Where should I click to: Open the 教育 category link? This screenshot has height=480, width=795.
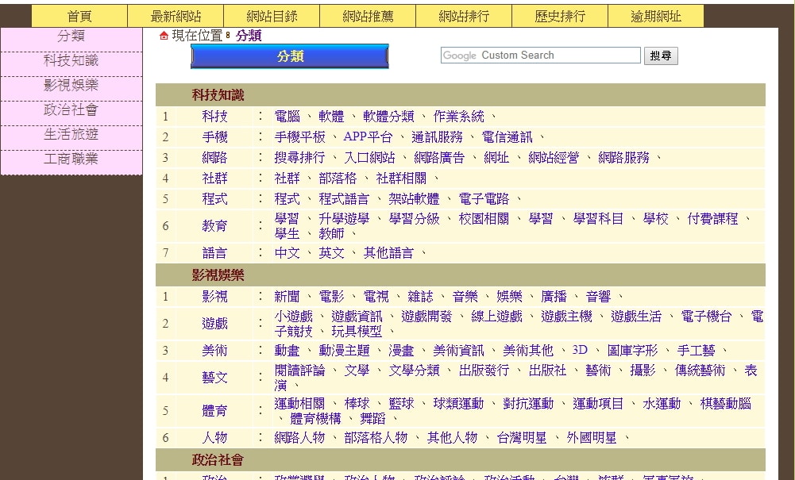(x=214, y=226)
